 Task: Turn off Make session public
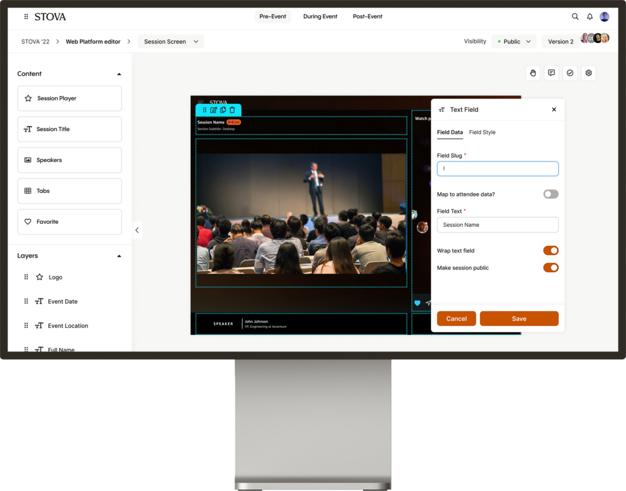click(550, 267)
